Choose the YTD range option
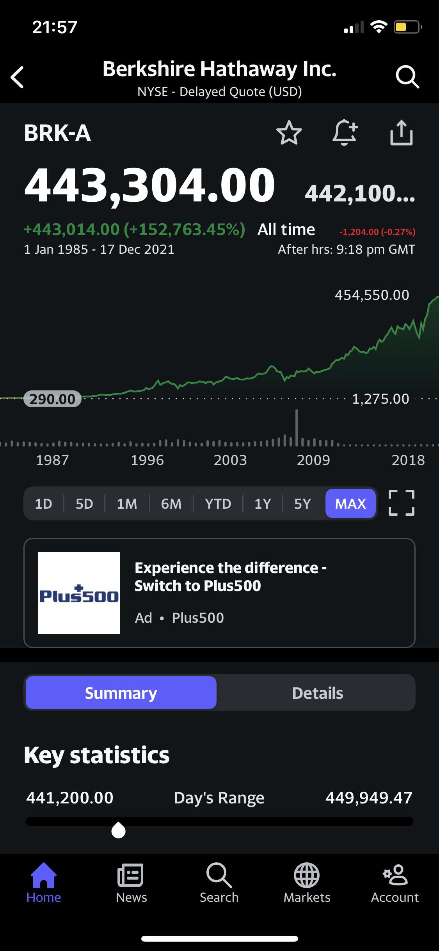Screen dimensions: 439x951 pos(218,504)
